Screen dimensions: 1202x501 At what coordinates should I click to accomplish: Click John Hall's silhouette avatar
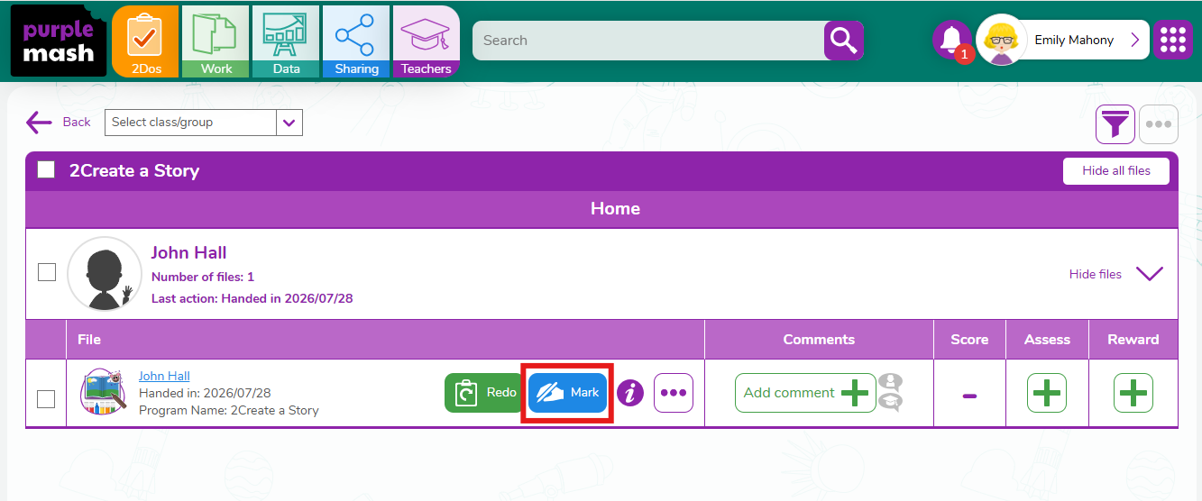pos(105,274)
